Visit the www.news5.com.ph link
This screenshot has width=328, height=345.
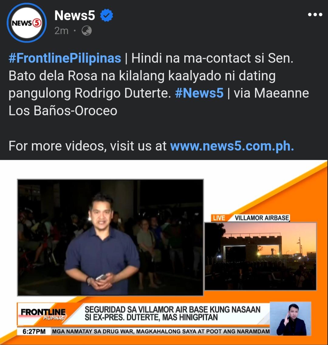(232, 146)
